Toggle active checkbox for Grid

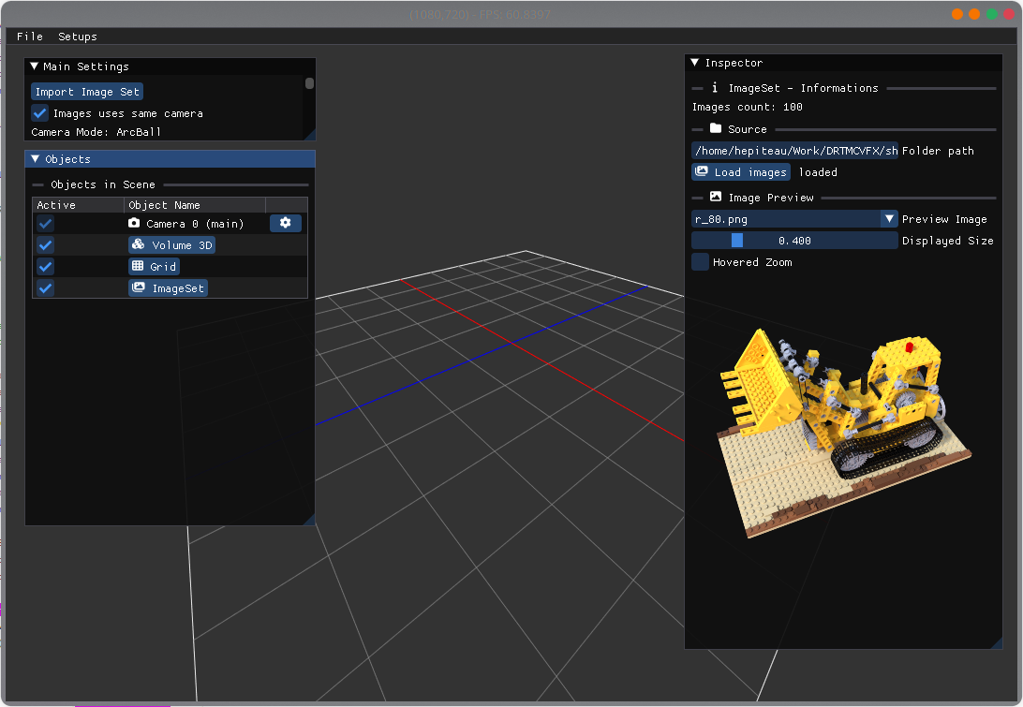[x=46, y=267]
